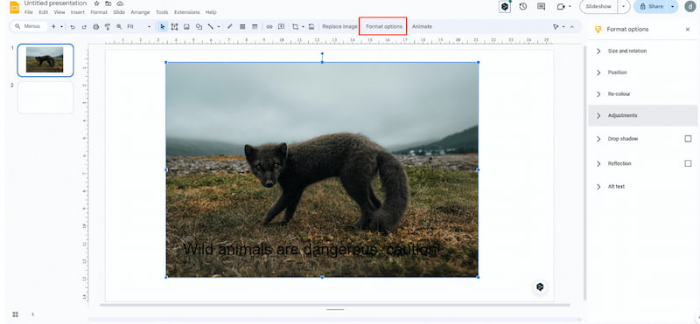The image size is (700, 324).
Task: Open the Extensions menu
Action: tap(187, 12)
